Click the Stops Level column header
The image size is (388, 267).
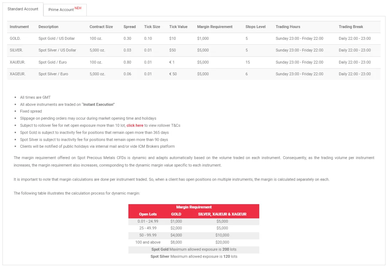pos(255,27)
